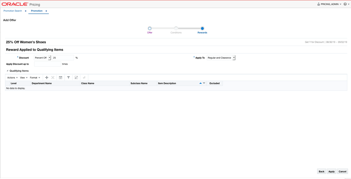The width and height of the screenshot is (351, 179).
Task: Switch to the Promotion Search tab
Action: click(x=13, y=11)
